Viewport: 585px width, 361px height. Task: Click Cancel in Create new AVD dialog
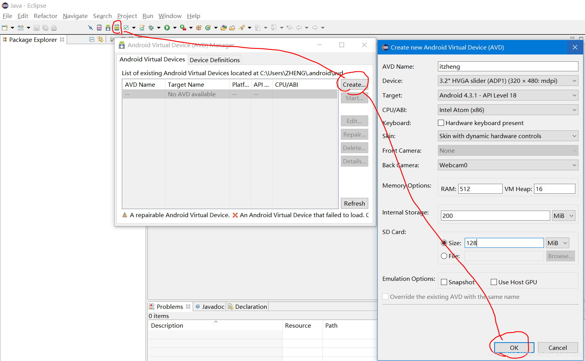558,348
